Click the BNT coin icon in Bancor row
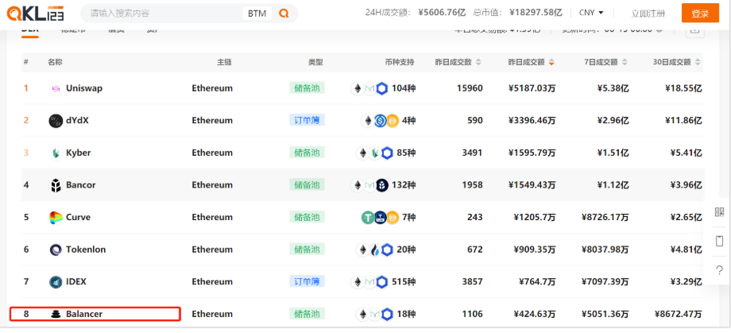The height and width of the screenshot is (333, 731). 382,185
